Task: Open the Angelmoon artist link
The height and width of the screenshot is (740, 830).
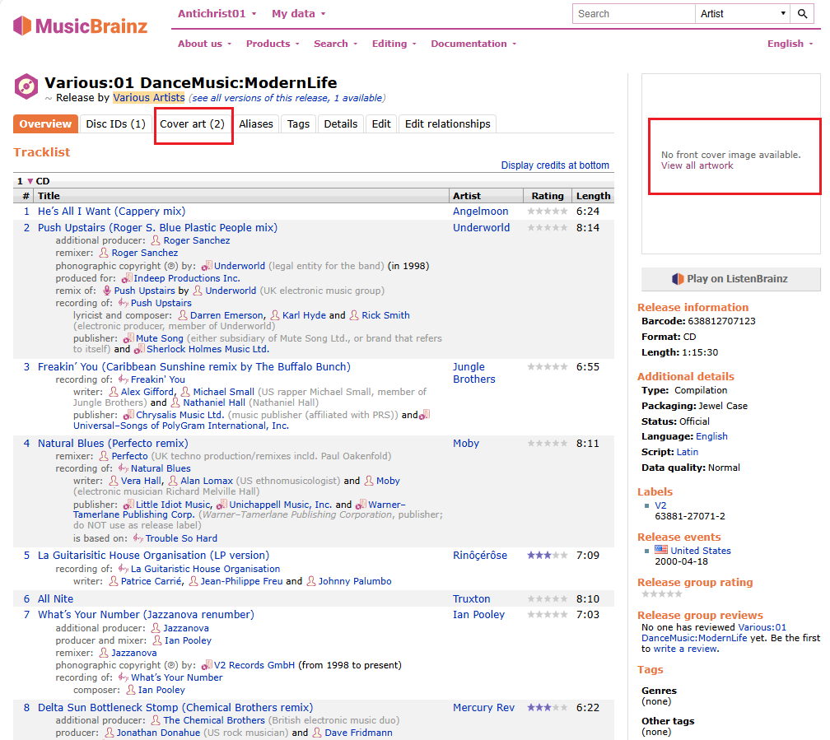Action: coord(480,212)
